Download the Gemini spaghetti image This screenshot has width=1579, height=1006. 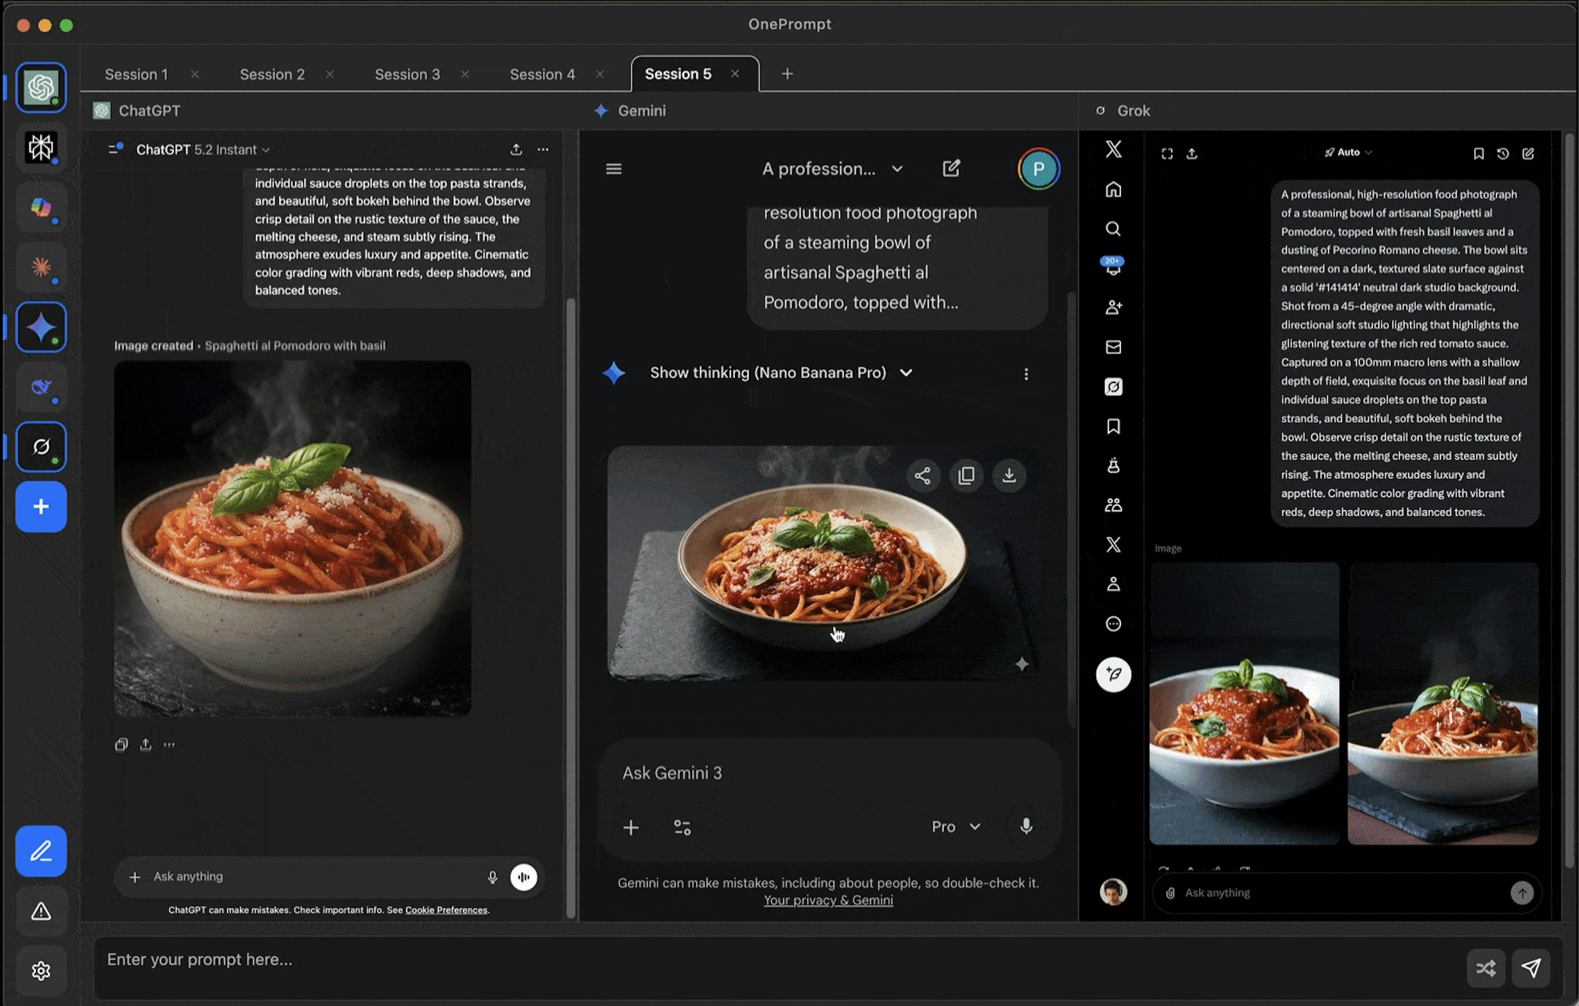[x=1009, y=476]
